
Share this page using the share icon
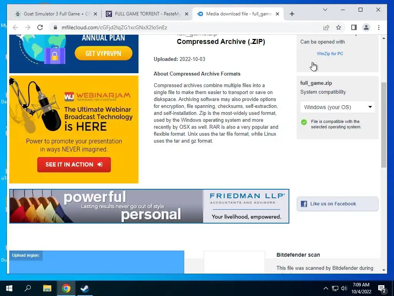click(x=326, y=27)
